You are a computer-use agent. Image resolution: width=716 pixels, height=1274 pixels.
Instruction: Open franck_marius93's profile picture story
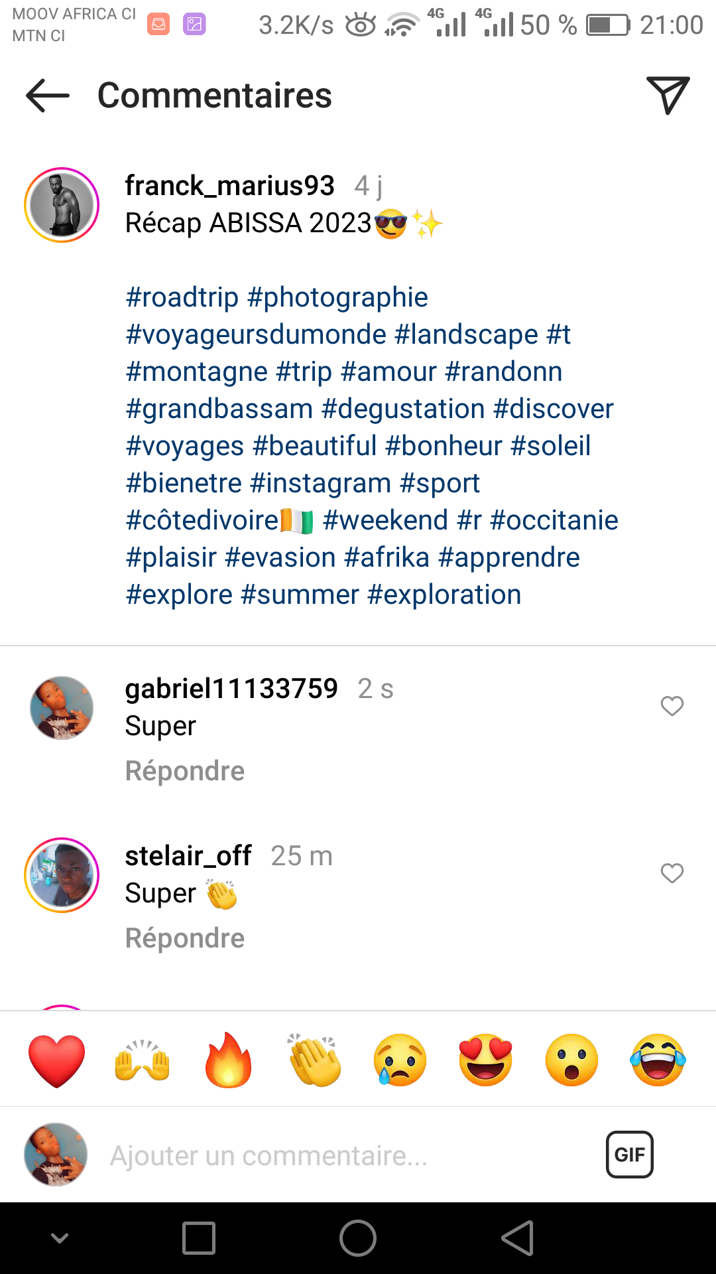click(62, 205)
